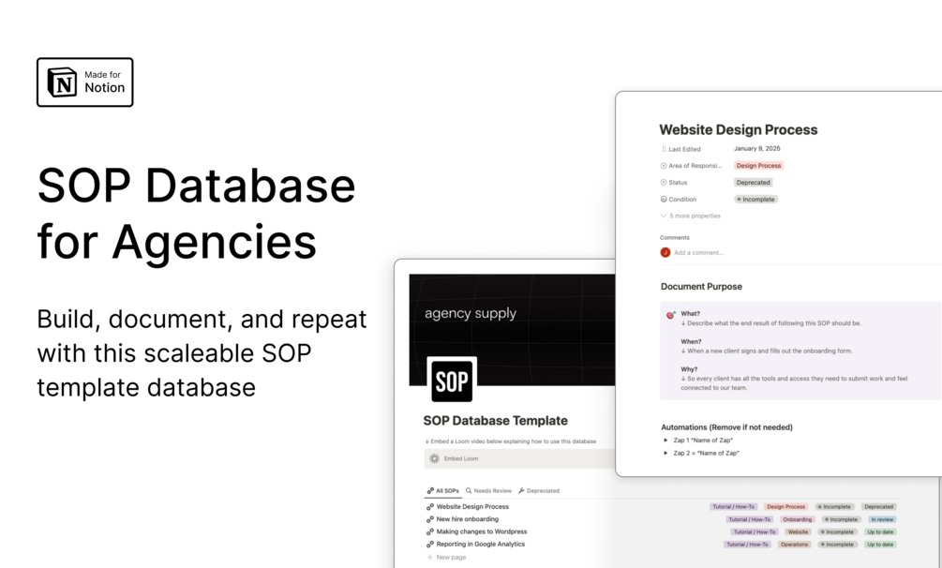Viewport: 942px width, 568px height.
Task: Click the Made for Notion logo badge
Action: click(x=84, y=82)
